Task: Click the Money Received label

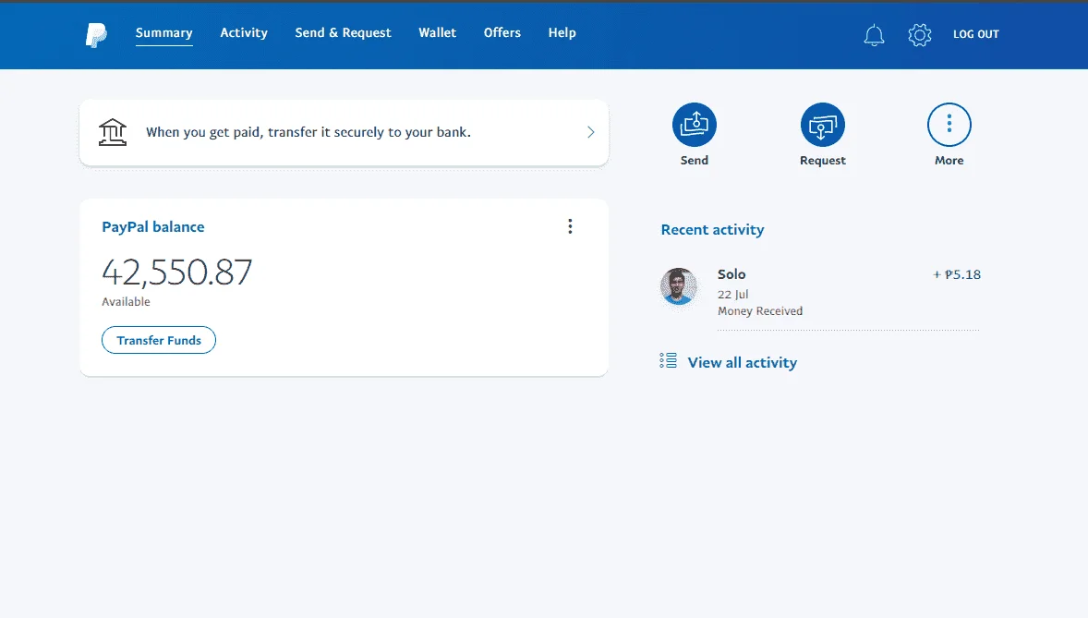Action: [x=760, y=311]
